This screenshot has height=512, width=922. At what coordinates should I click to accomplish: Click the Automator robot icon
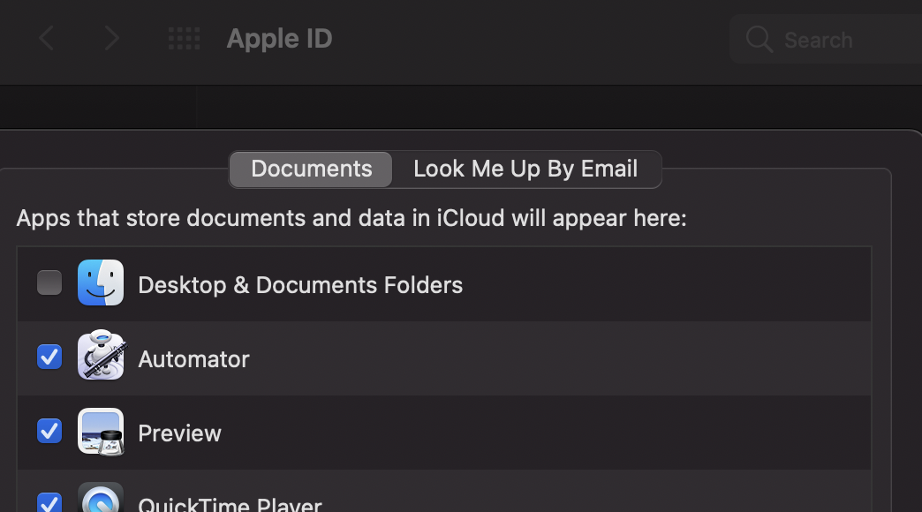[101, 355]
